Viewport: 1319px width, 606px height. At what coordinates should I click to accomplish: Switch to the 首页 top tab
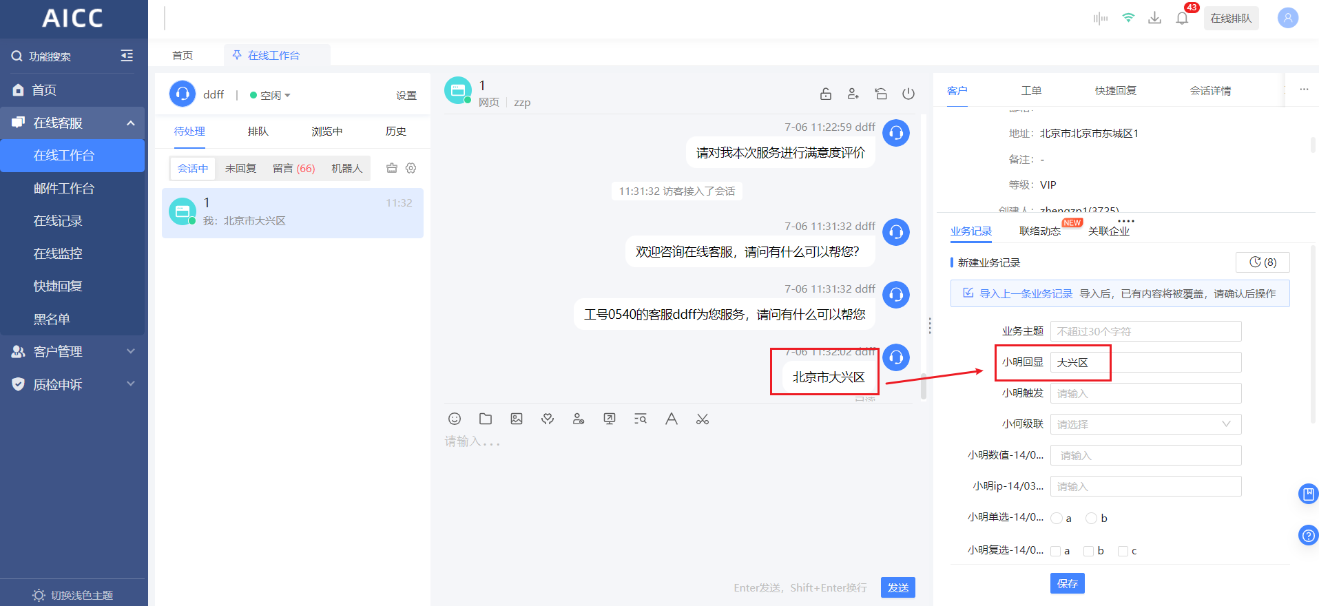point(183,56)
